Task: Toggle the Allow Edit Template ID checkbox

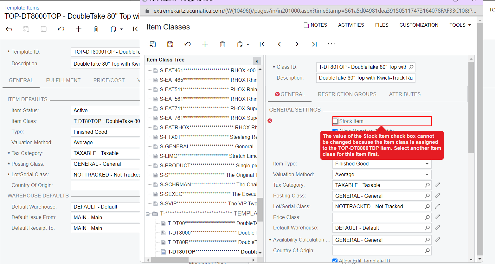Action: click(335, 261)
